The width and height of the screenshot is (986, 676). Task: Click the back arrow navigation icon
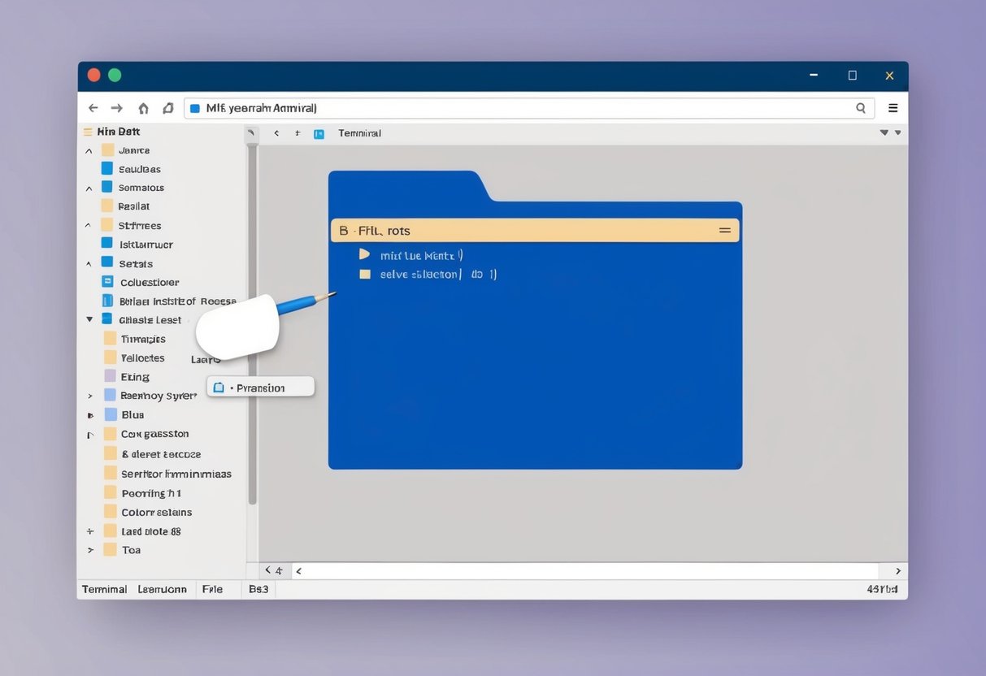pyautogui.click(x=93, y=108)
